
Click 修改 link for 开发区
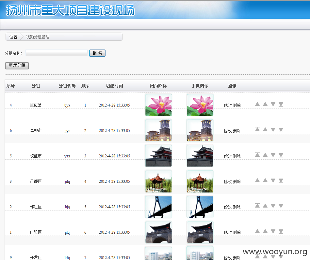228,258
